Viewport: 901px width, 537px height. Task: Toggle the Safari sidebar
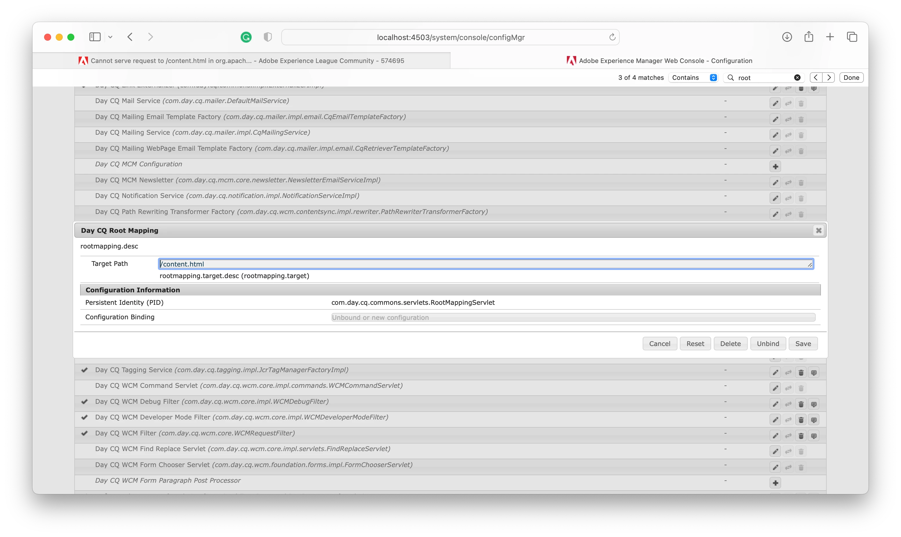point(95,37)
